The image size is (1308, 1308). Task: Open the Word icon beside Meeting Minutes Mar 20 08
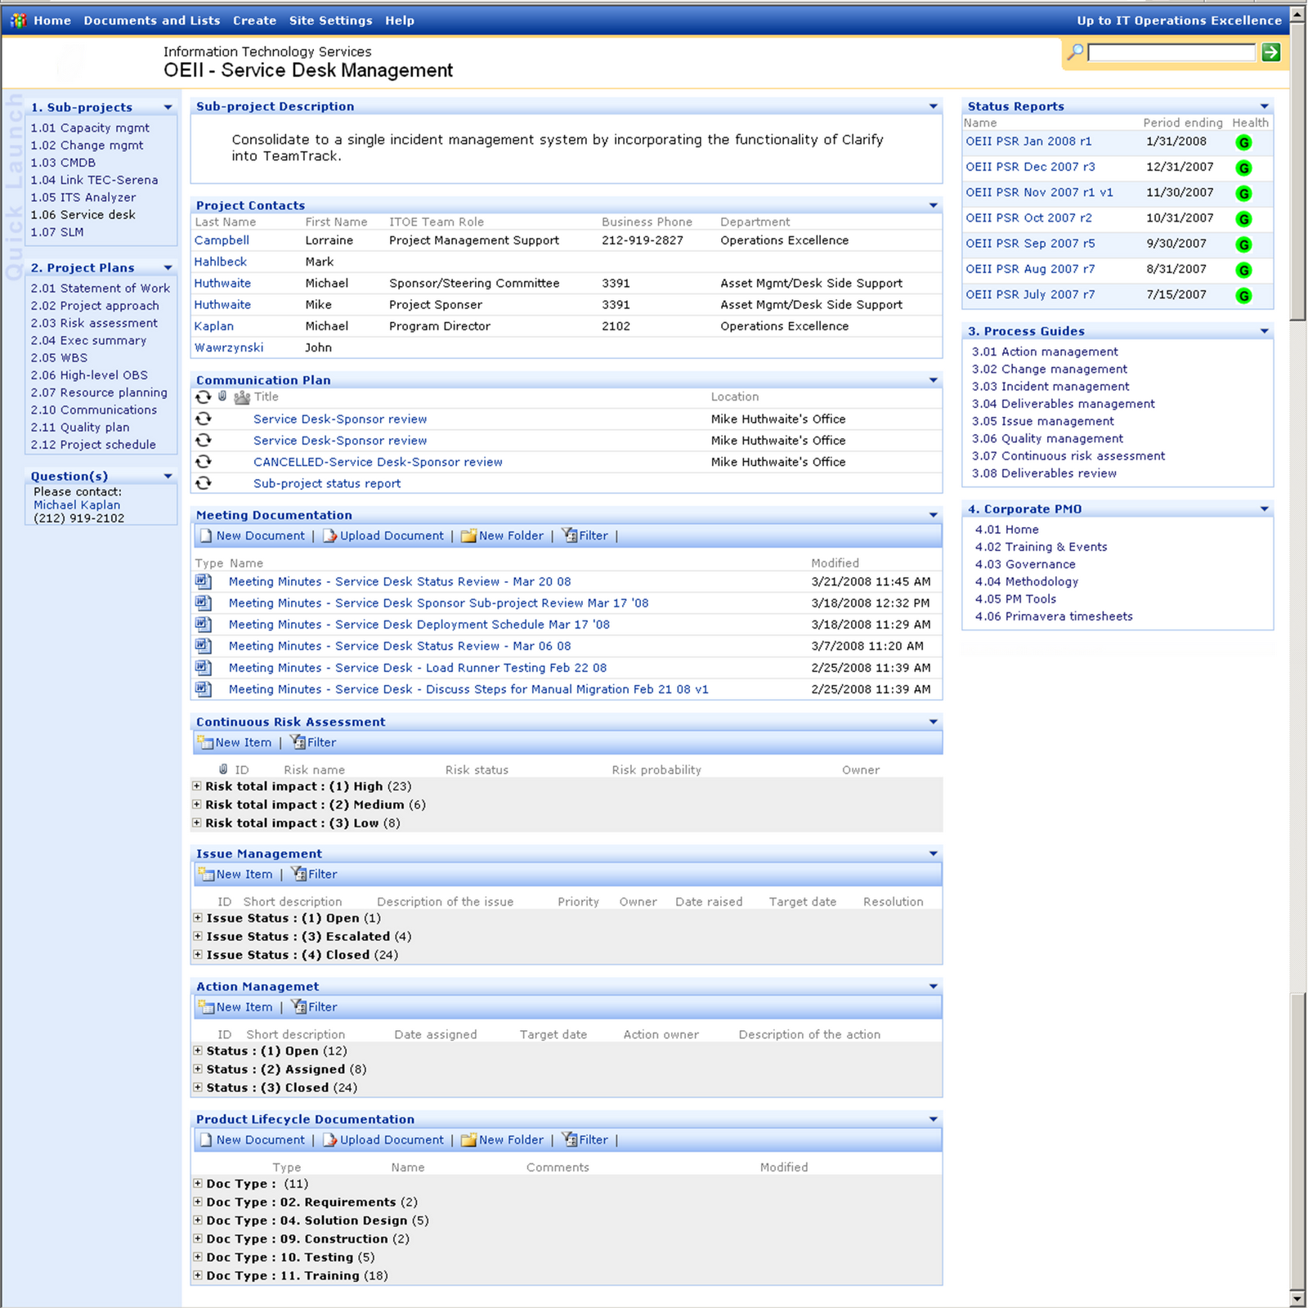[x=202, y=581]
